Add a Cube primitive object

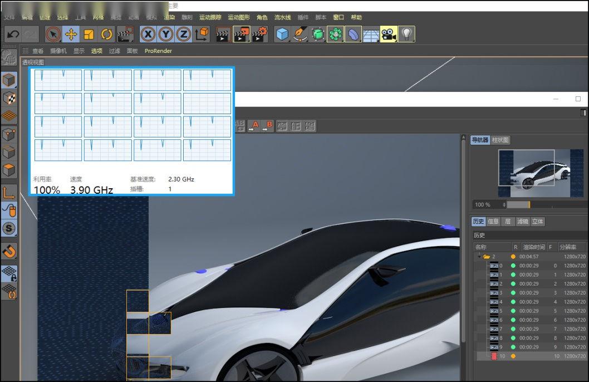point(283,35)
